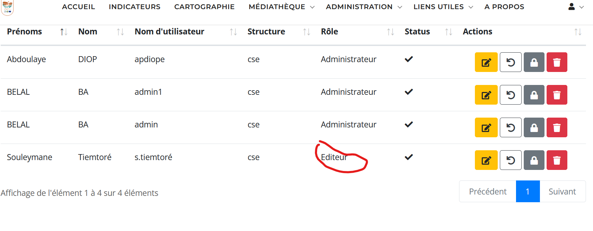
Task: Go to the CARTOGRAPHIE page
Action: click(x=204, y=7)
